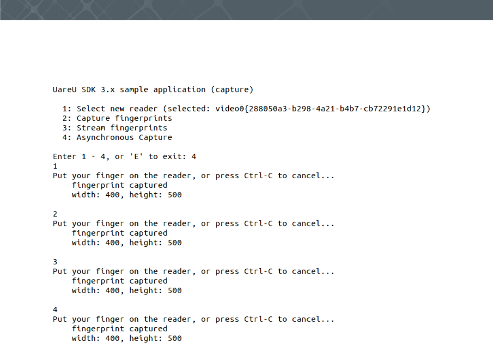Image resolution: width=493 pixels, height=350 pixels.
Task: Click the capture number 1 line
Action: pos(55,166)
